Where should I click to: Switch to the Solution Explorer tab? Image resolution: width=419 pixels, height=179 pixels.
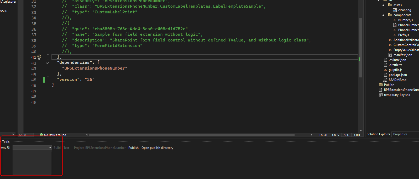pyautogui.click(x=378, y=134)
